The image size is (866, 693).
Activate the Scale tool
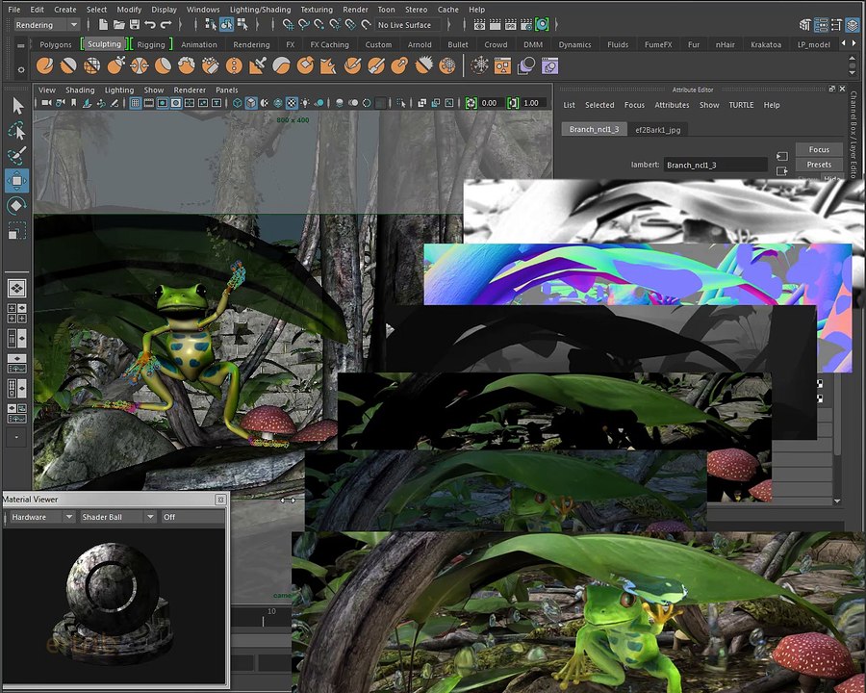[x=16, y=230]
